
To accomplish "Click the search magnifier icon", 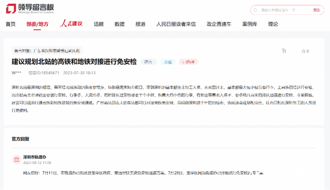I will 255,10.
